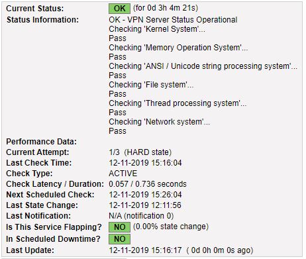Select the Current Status label
This screenshot has width=306, height=259.
(35, 9)
